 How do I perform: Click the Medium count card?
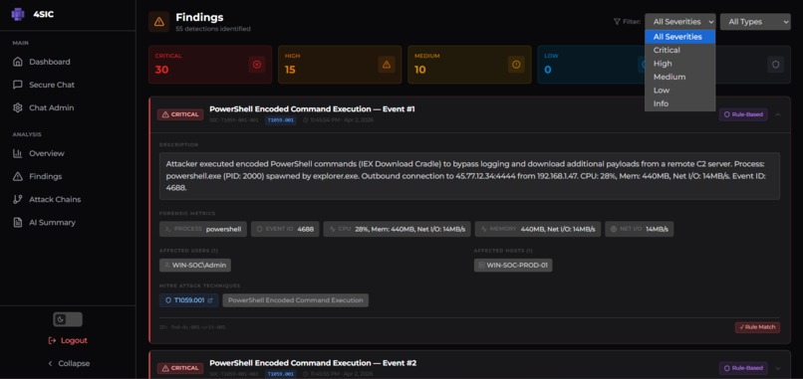[x=469, y=65]
